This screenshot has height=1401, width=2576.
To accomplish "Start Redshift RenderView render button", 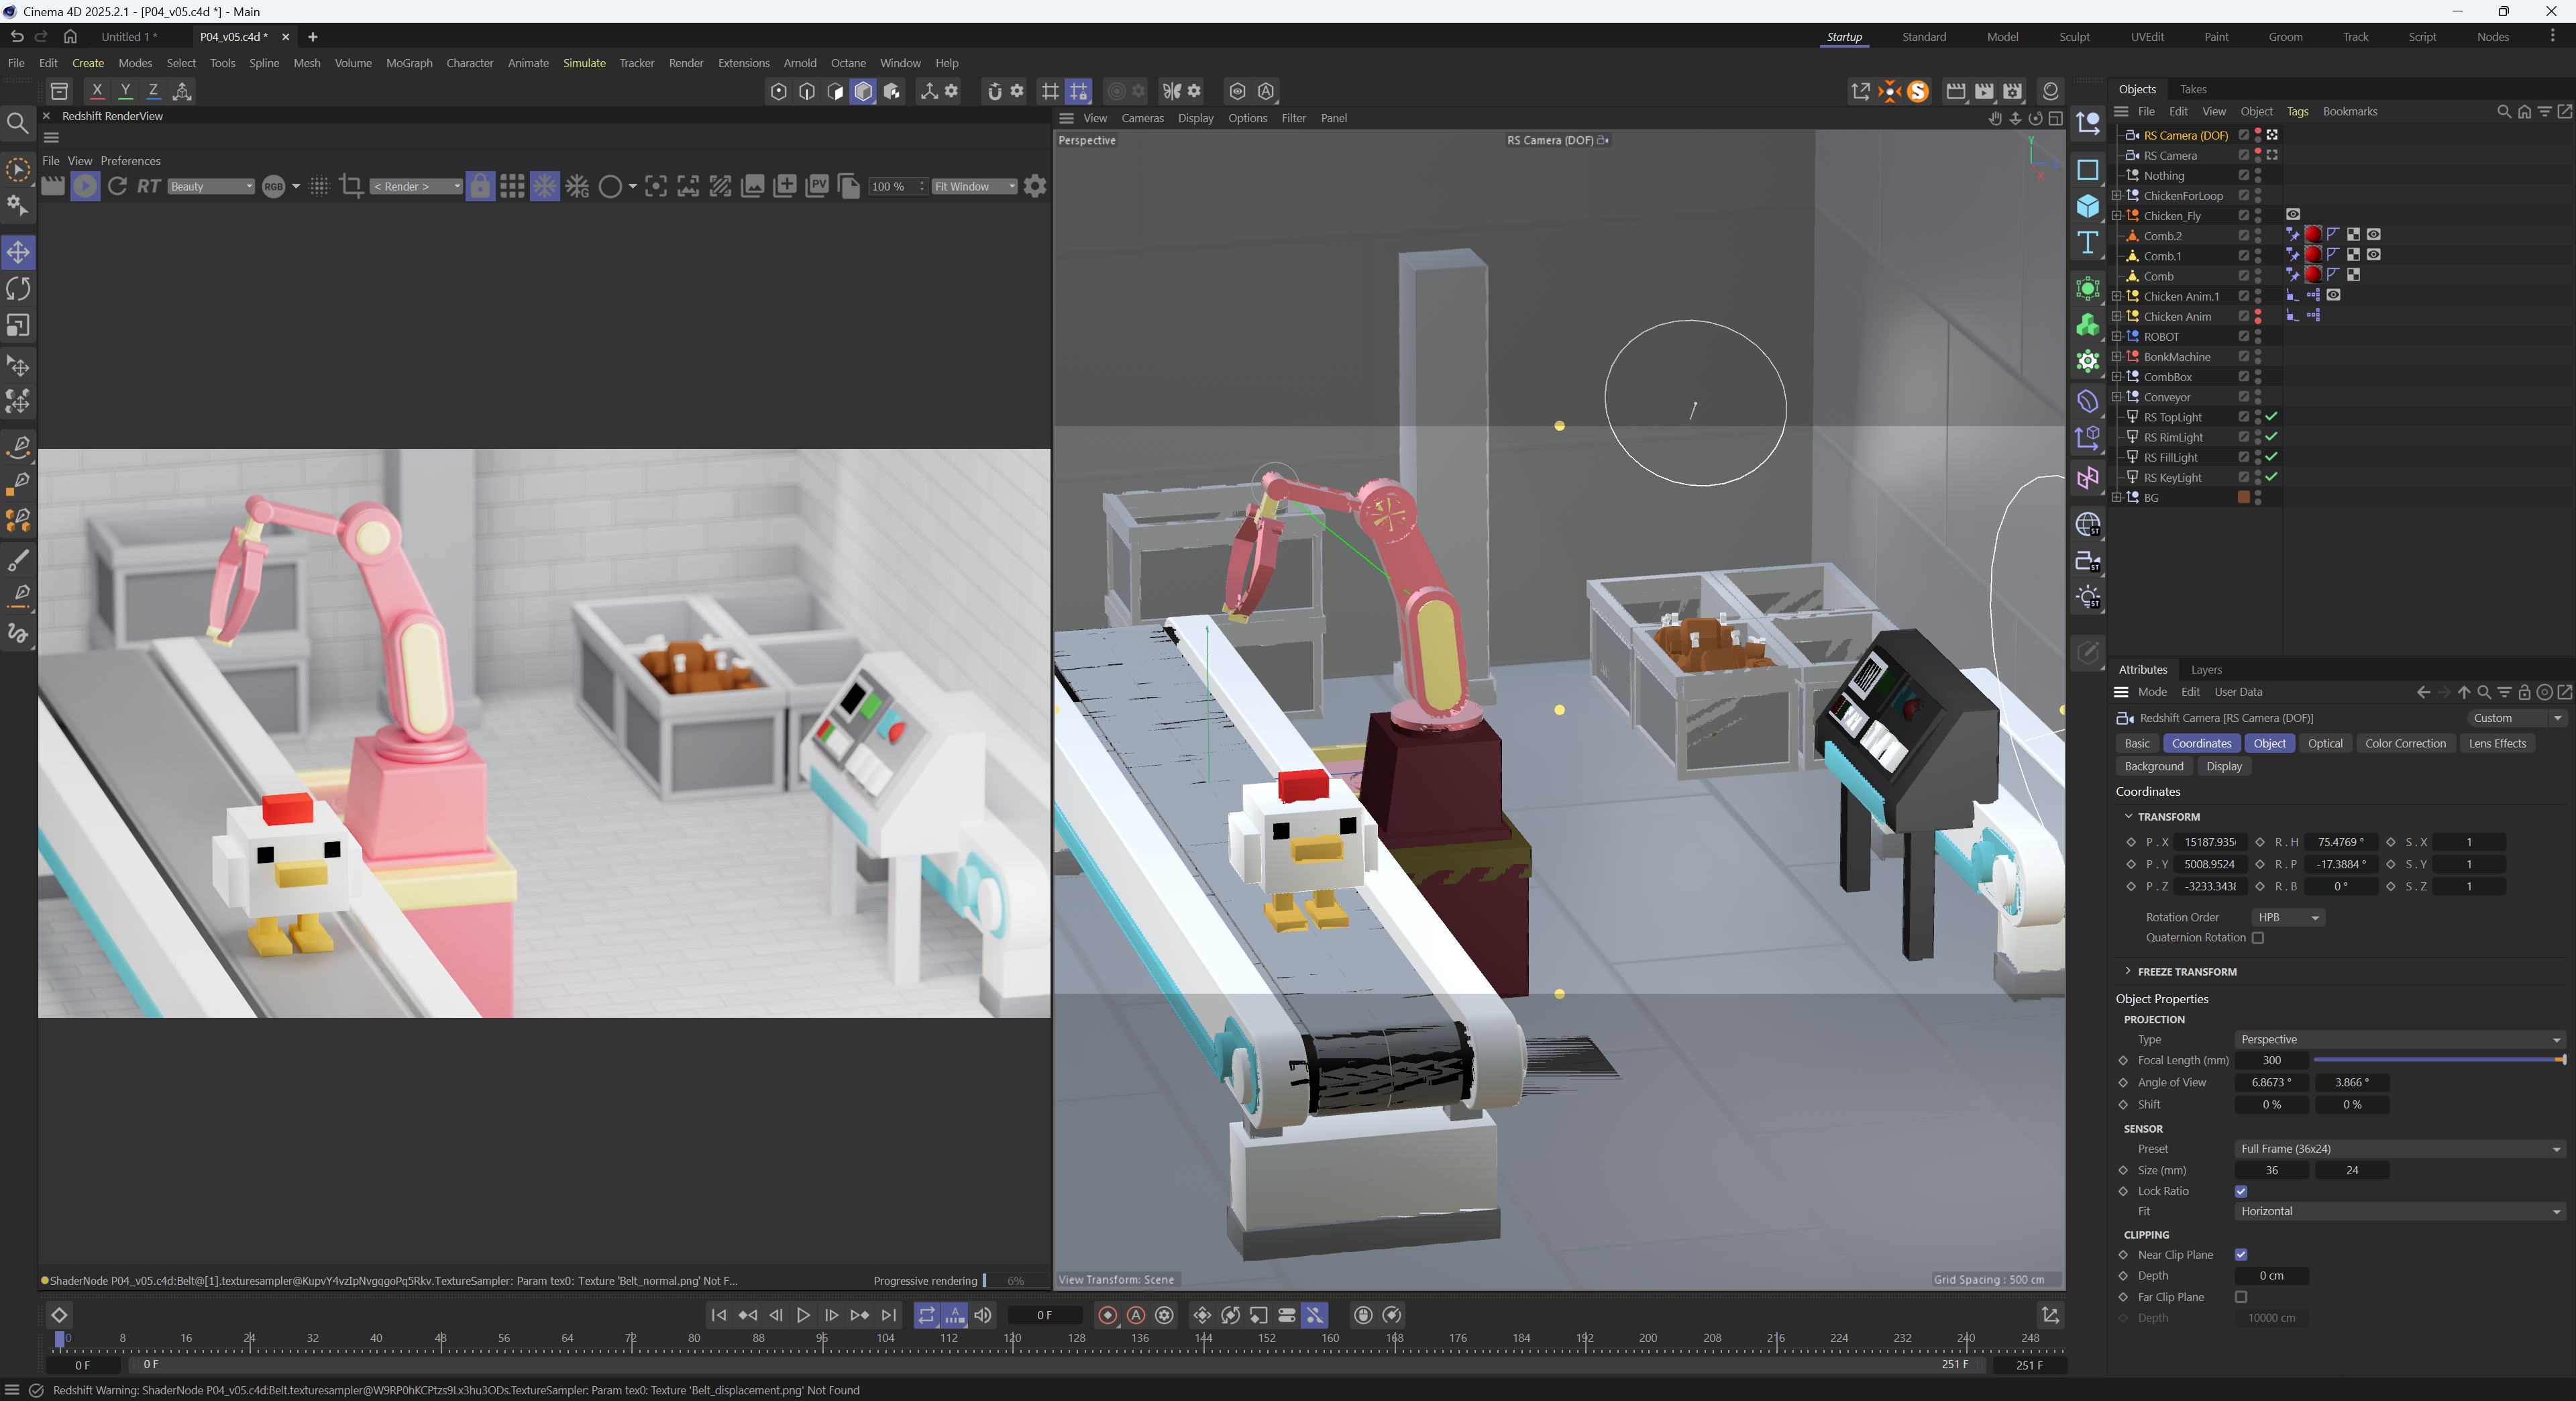I will click(x=85, y=186).
